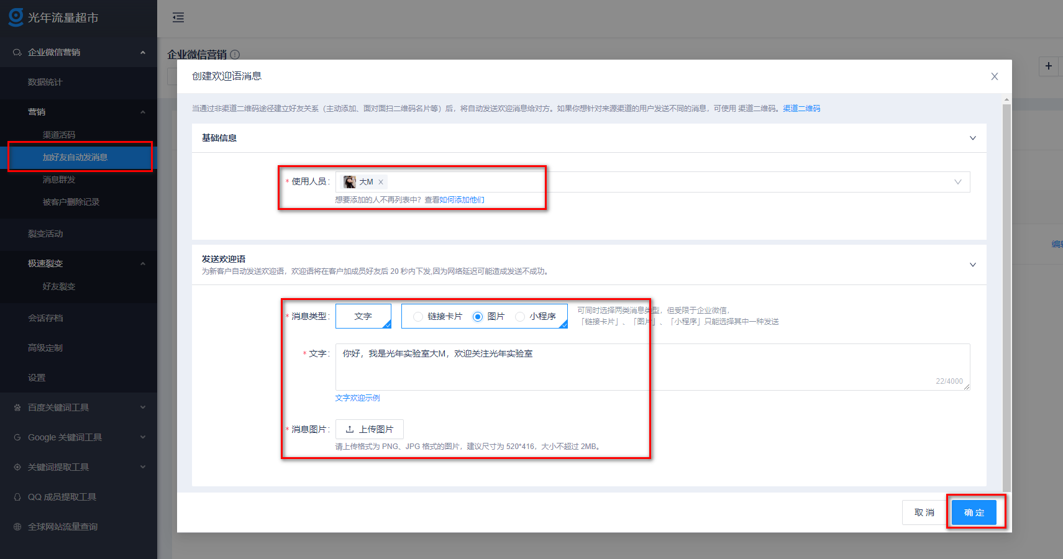Screen dimensions: 1063x559
Task: Remove the 大M tag with its x
Action: pos(381,182)
